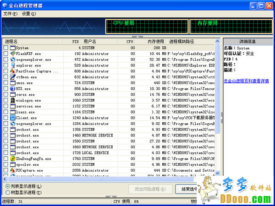The height and width of the screenshot is (206, 275).
Task: Click the Client.exe process icon
Action: [x=13, y=118]
